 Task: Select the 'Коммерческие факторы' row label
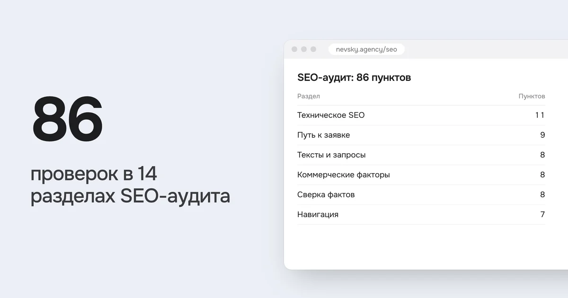click(344, 175)
